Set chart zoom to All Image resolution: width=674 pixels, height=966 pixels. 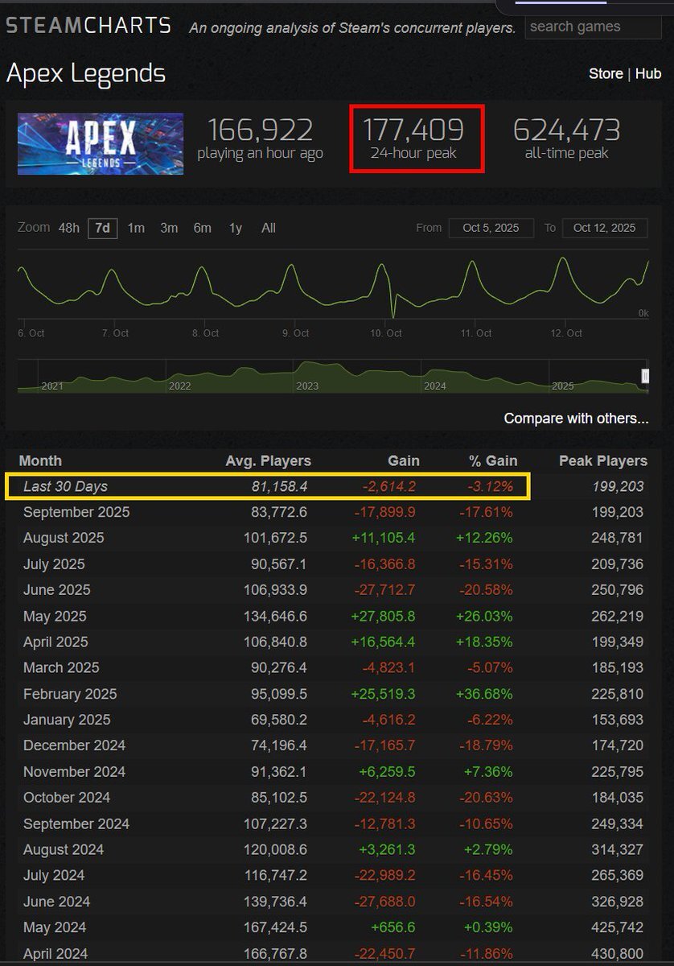pyautogui.click(x=269, y=228)
